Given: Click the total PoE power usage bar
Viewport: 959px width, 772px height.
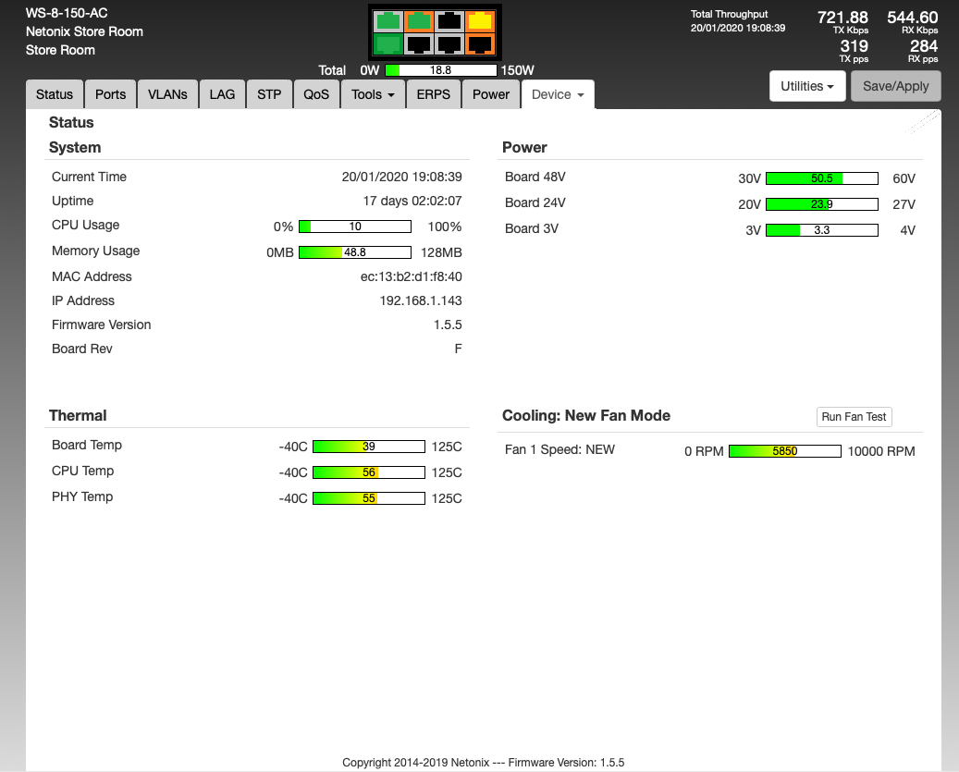Looking at the screenshot, I should pos(440,70).
